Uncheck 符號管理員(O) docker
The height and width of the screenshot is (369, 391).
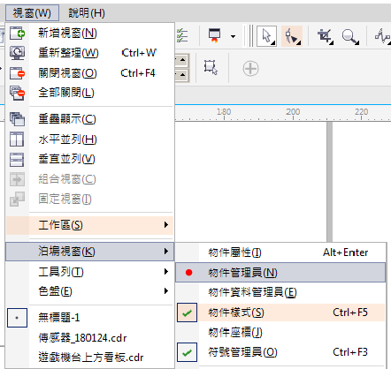pyautogui.click(x=280, y=352)
